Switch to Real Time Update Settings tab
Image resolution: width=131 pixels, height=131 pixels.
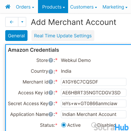click(63, 36)
